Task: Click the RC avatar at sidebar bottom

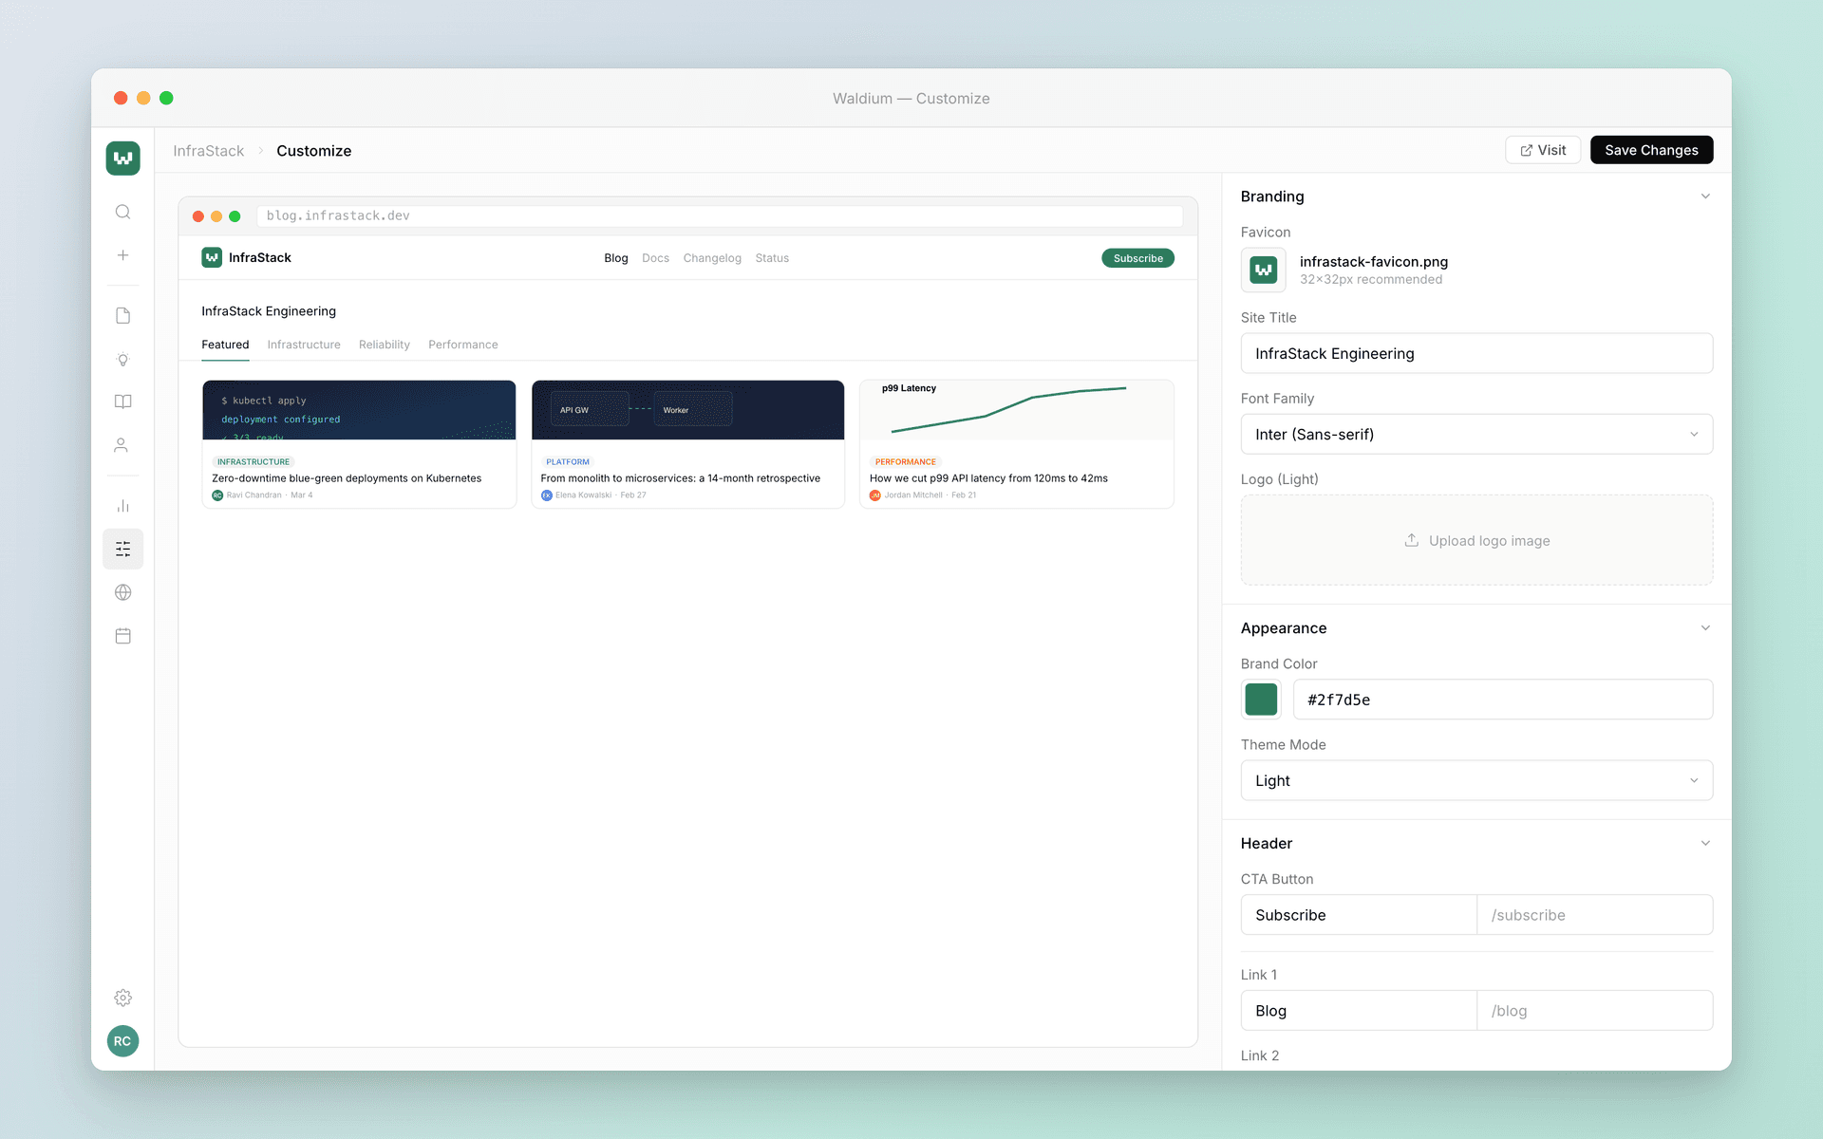Action: (122, 1041)
